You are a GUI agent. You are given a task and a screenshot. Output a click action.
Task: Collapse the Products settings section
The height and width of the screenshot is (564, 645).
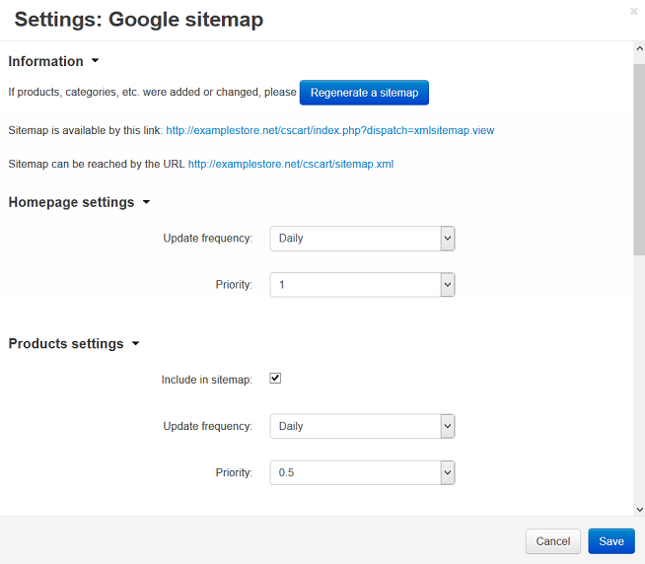click(74, 343)
